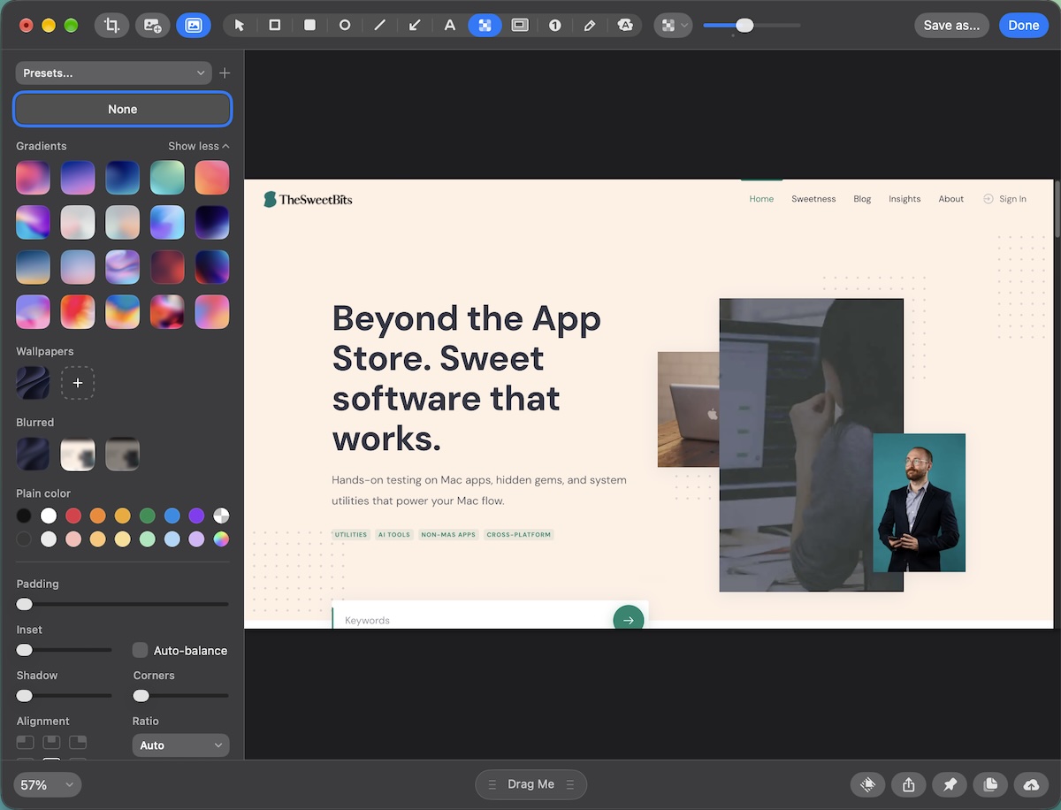Pin the screenshot with the pin icon
The image size is (1061, 810).
(x=950, y=784)
